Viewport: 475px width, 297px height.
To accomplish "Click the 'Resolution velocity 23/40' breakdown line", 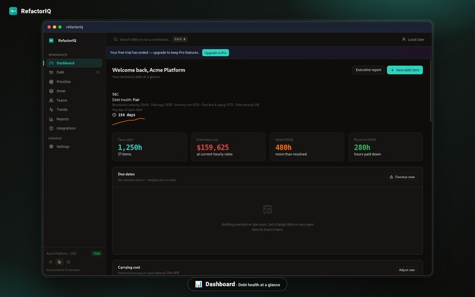I will 185,105.
